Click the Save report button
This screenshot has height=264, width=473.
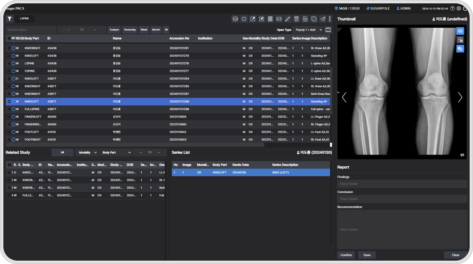tap(367, 255)
